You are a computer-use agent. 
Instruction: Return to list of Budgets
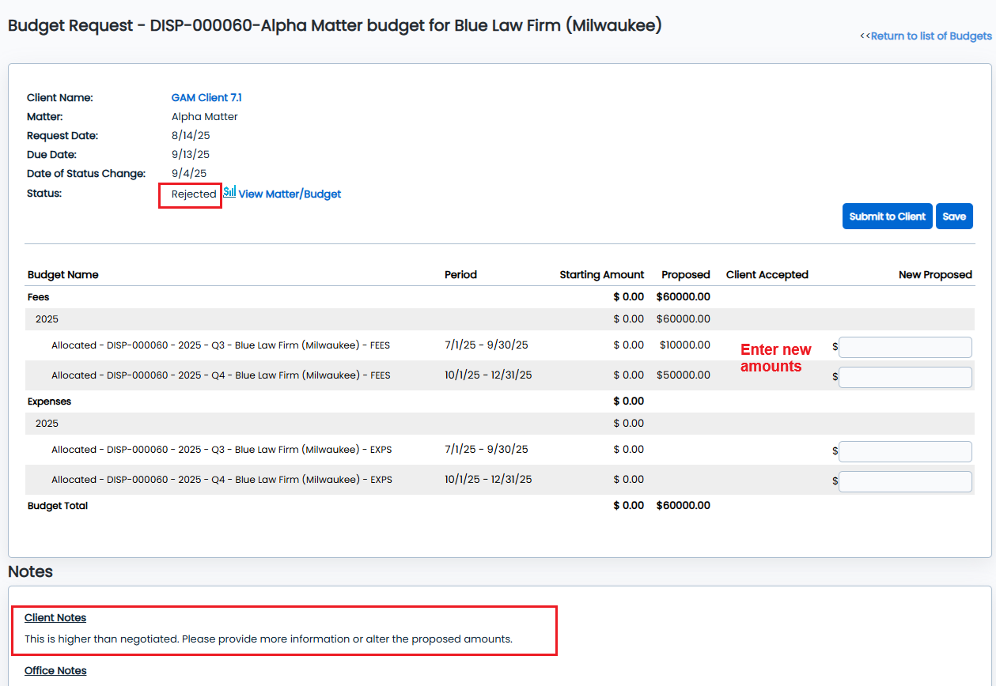(x=930, y=36)
